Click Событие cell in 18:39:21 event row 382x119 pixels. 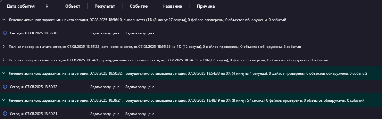click(140, 114)
